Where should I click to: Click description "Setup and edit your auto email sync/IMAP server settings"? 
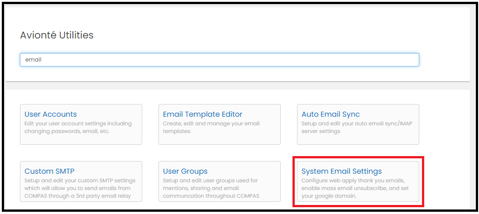click(x=357, y=128)
